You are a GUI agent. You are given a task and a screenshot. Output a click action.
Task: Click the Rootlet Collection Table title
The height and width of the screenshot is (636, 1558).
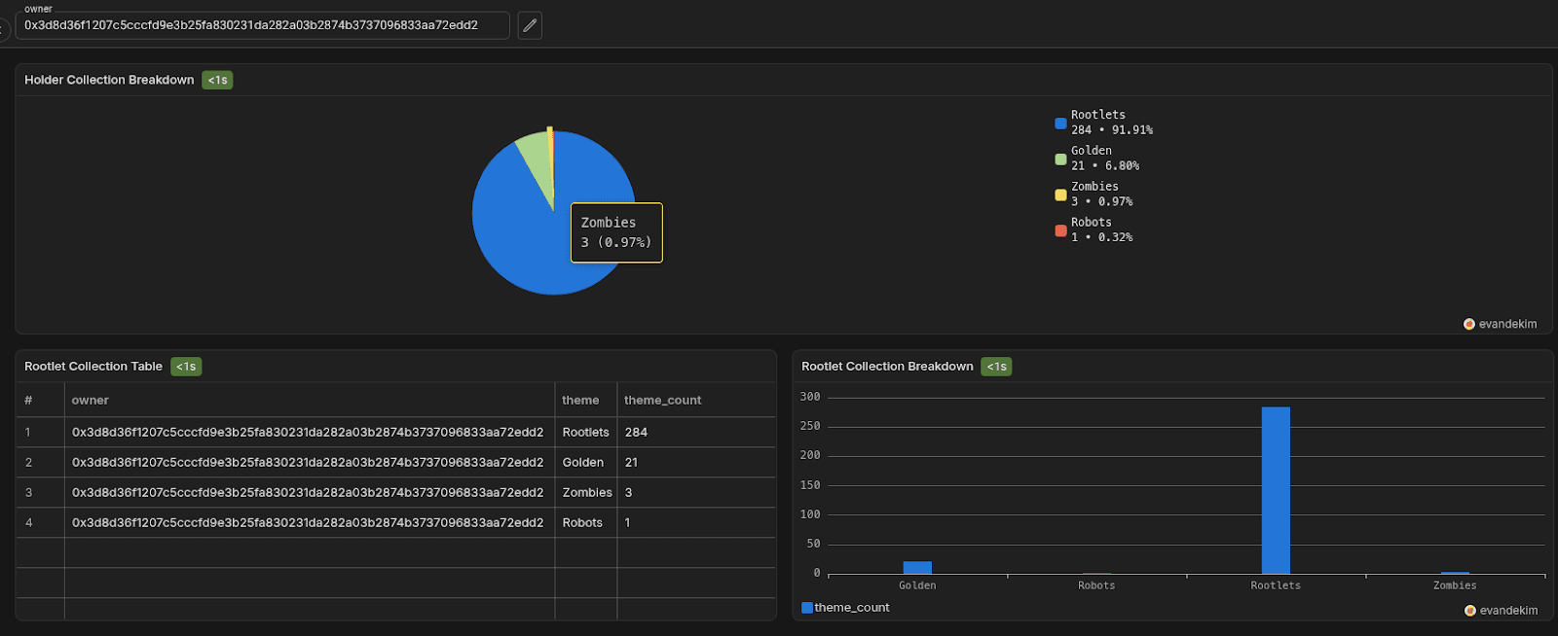click(93, 367)
